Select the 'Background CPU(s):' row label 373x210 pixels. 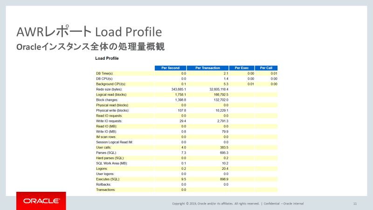[x=111, y=84]
